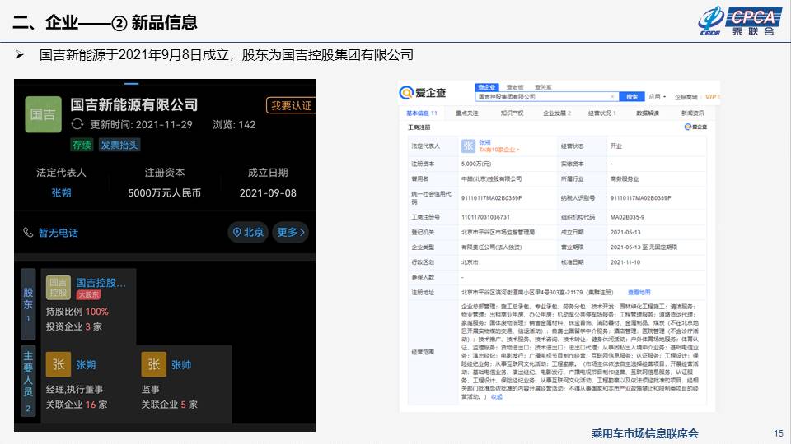Click the small 爱企查 badge at 工商注册 section
The height and width of the screenshot is (444, 791).
click(695, 127)
